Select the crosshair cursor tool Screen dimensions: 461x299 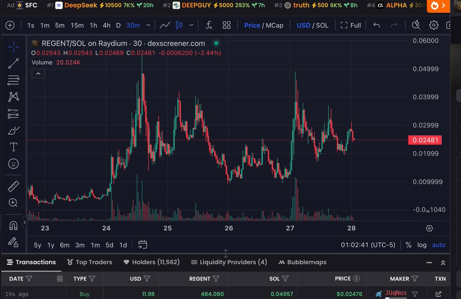pyautogui.click(x=13, y=48)
